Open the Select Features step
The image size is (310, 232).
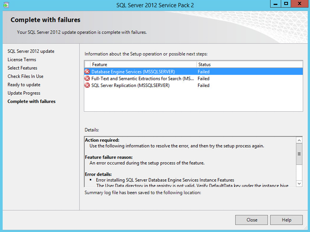[22, 68]
